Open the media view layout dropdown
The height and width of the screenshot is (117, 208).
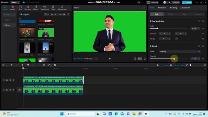coord(46,14)
